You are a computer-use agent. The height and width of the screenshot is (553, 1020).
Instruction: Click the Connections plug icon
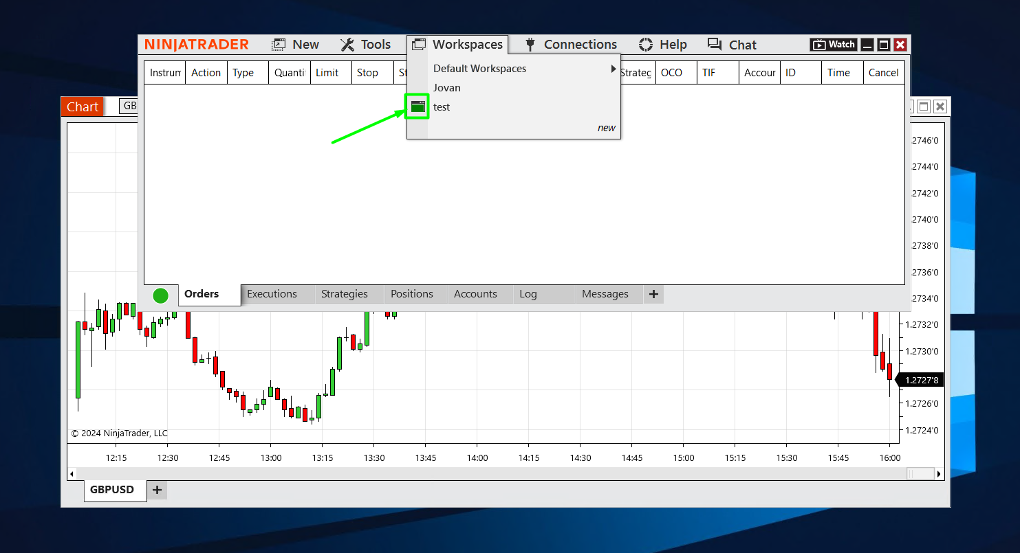click(x=530, y=45)
